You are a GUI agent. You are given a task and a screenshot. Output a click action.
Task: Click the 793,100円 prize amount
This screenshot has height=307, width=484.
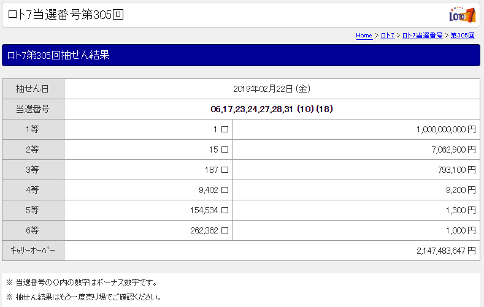[456, 170]
